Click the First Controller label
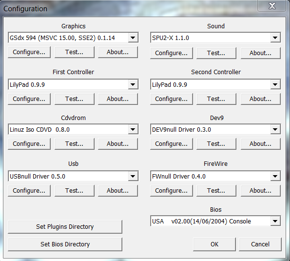The width and height of the screenshot is (290, 261). click(x=73, y=72)
